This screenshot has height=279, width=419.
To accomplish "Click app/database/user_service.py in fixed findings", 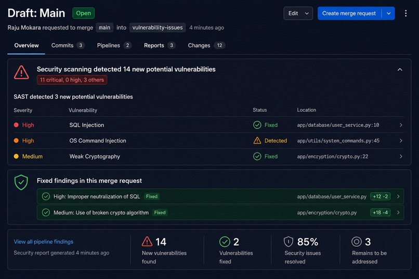I will (x=332, y=197).
